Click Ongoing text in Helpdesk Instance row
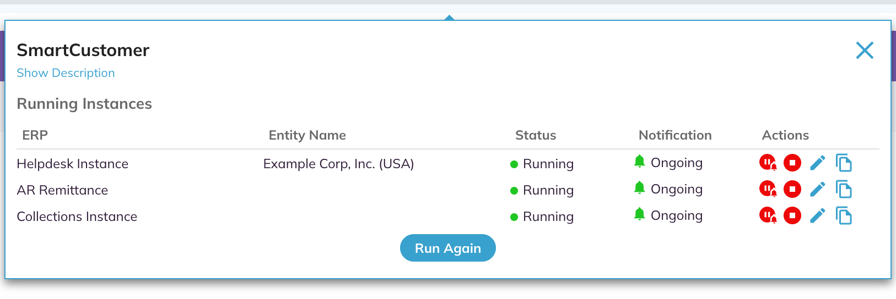Image resolution: width=896 pixels, height=299 pixels. pyautogui.click(x=677, y=163)
